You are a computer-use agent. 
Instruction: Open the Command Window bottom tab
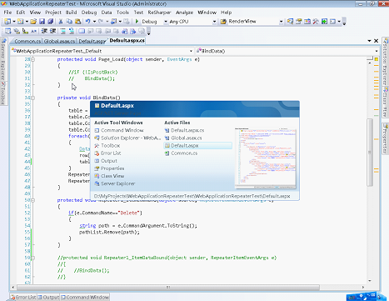[85, 297]
